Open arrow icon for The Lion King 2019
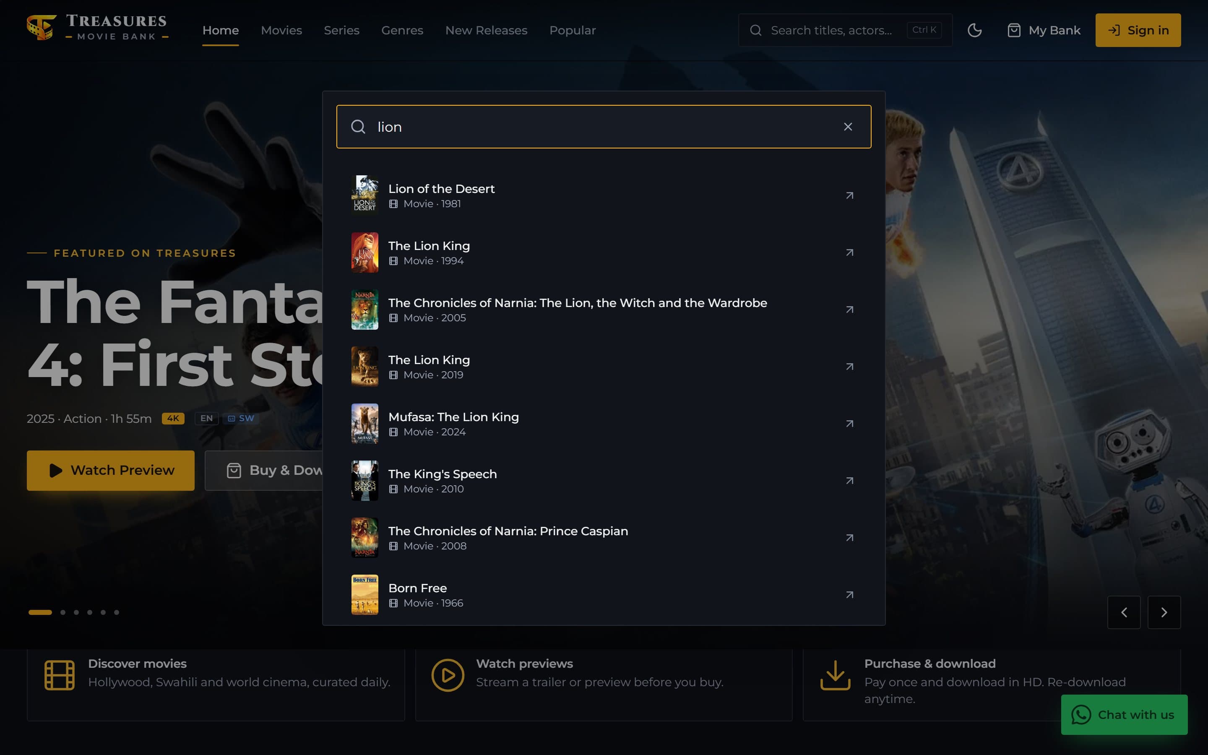Screen dimensions: 1208x755 click(850, 367)
